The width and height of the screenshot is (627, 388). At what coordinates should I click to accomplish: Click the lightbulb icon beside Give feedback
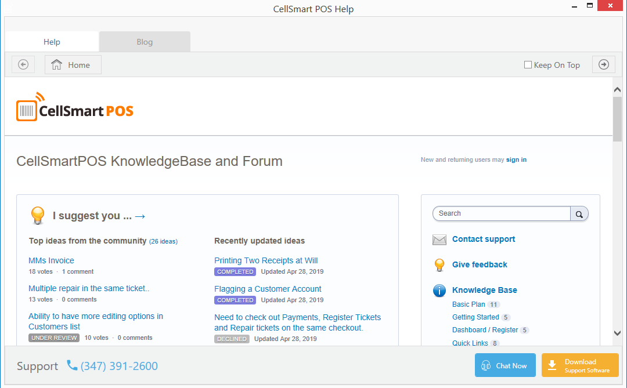click(x=439, y=265)
